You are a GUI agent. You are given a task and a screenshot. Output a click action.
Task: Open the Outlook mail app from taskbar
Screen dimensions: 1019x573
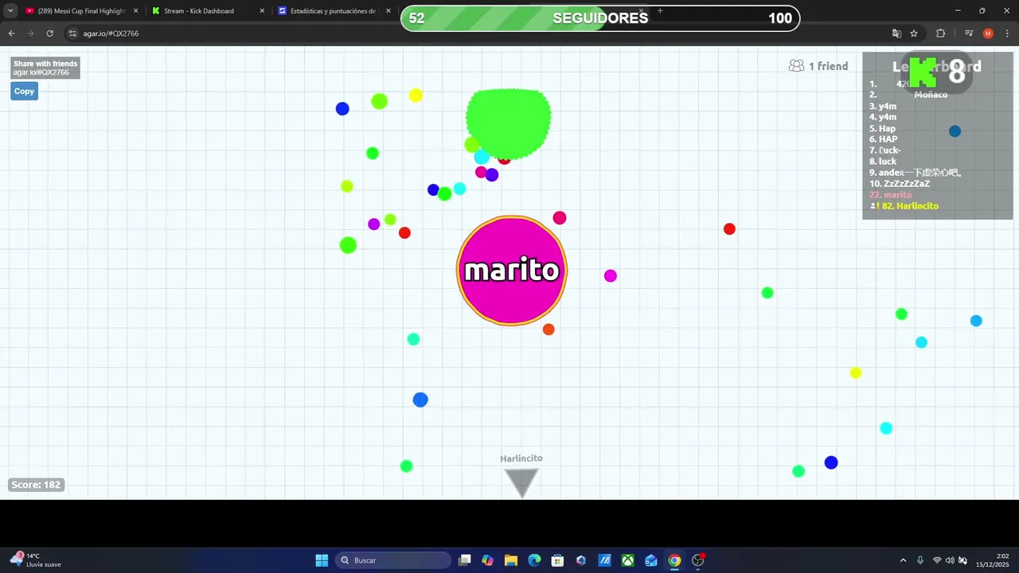[x=651, y=560]
